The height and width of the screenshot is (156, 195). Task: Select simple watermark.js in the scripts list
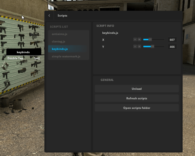[69, 56]
